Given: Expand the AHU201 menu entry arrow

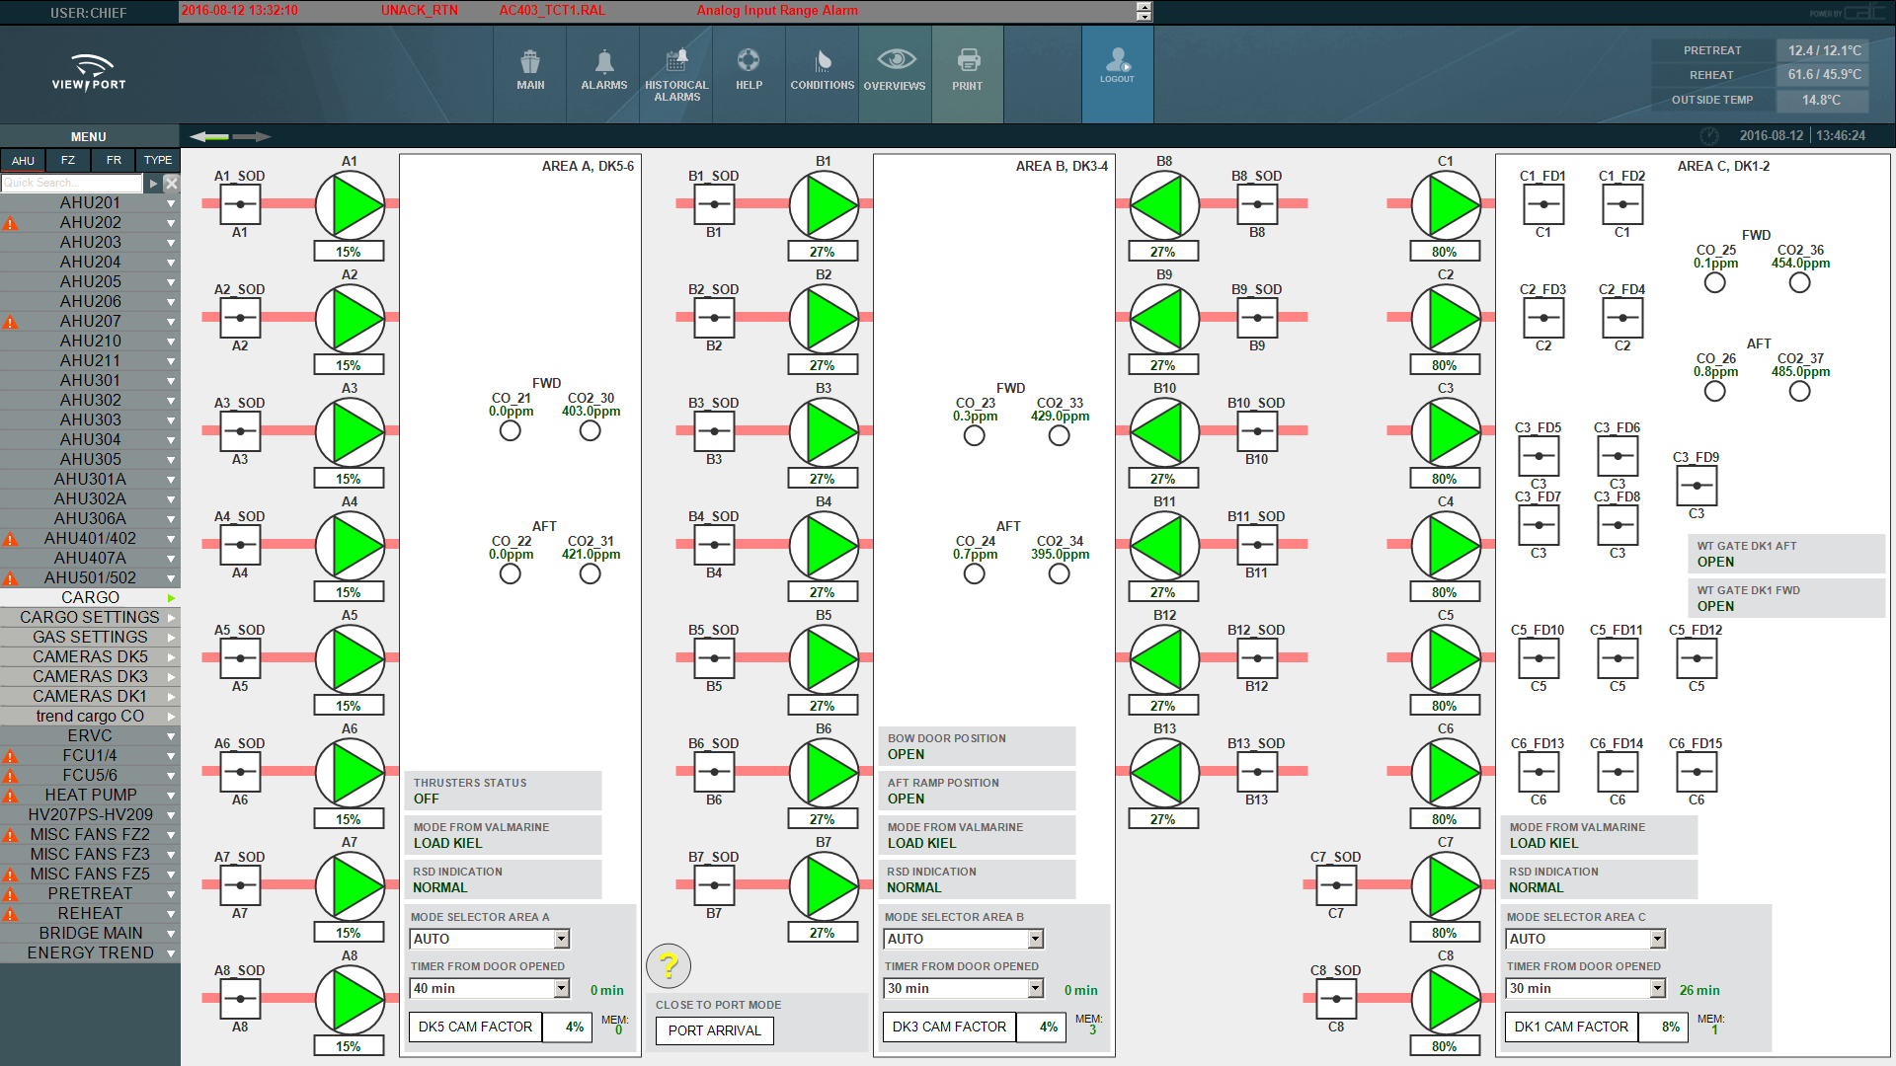Looking at the screenshot, I should coord(171,203).
